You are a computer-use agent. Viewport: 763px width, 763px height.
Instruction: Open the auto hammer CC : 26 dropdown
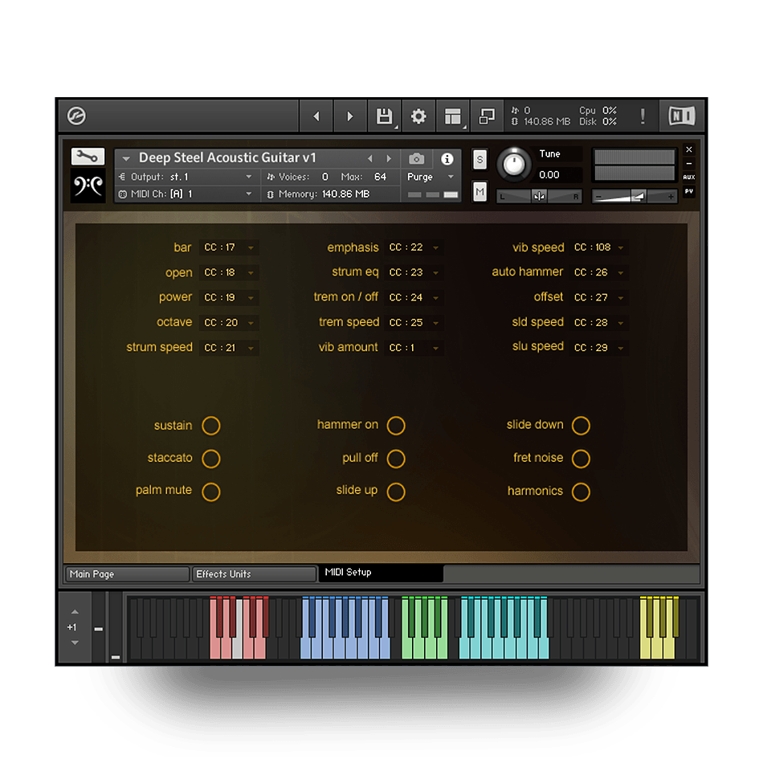[x=598, y=272]
